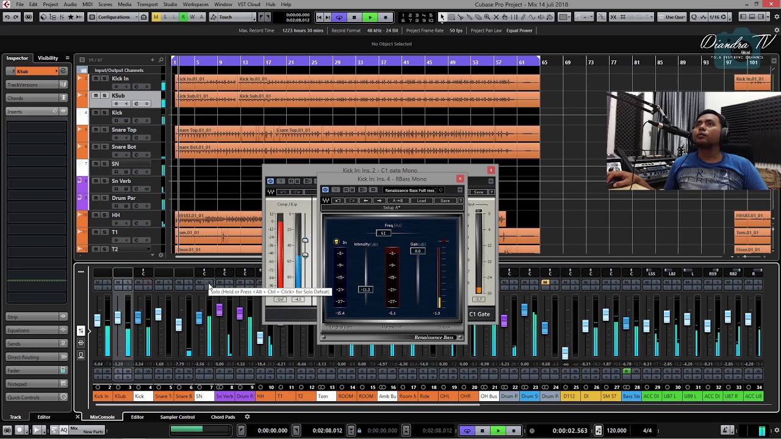Toggle Snap to zero crossing icon
Viewport: 781px width, 439px height.
(602, 17)
